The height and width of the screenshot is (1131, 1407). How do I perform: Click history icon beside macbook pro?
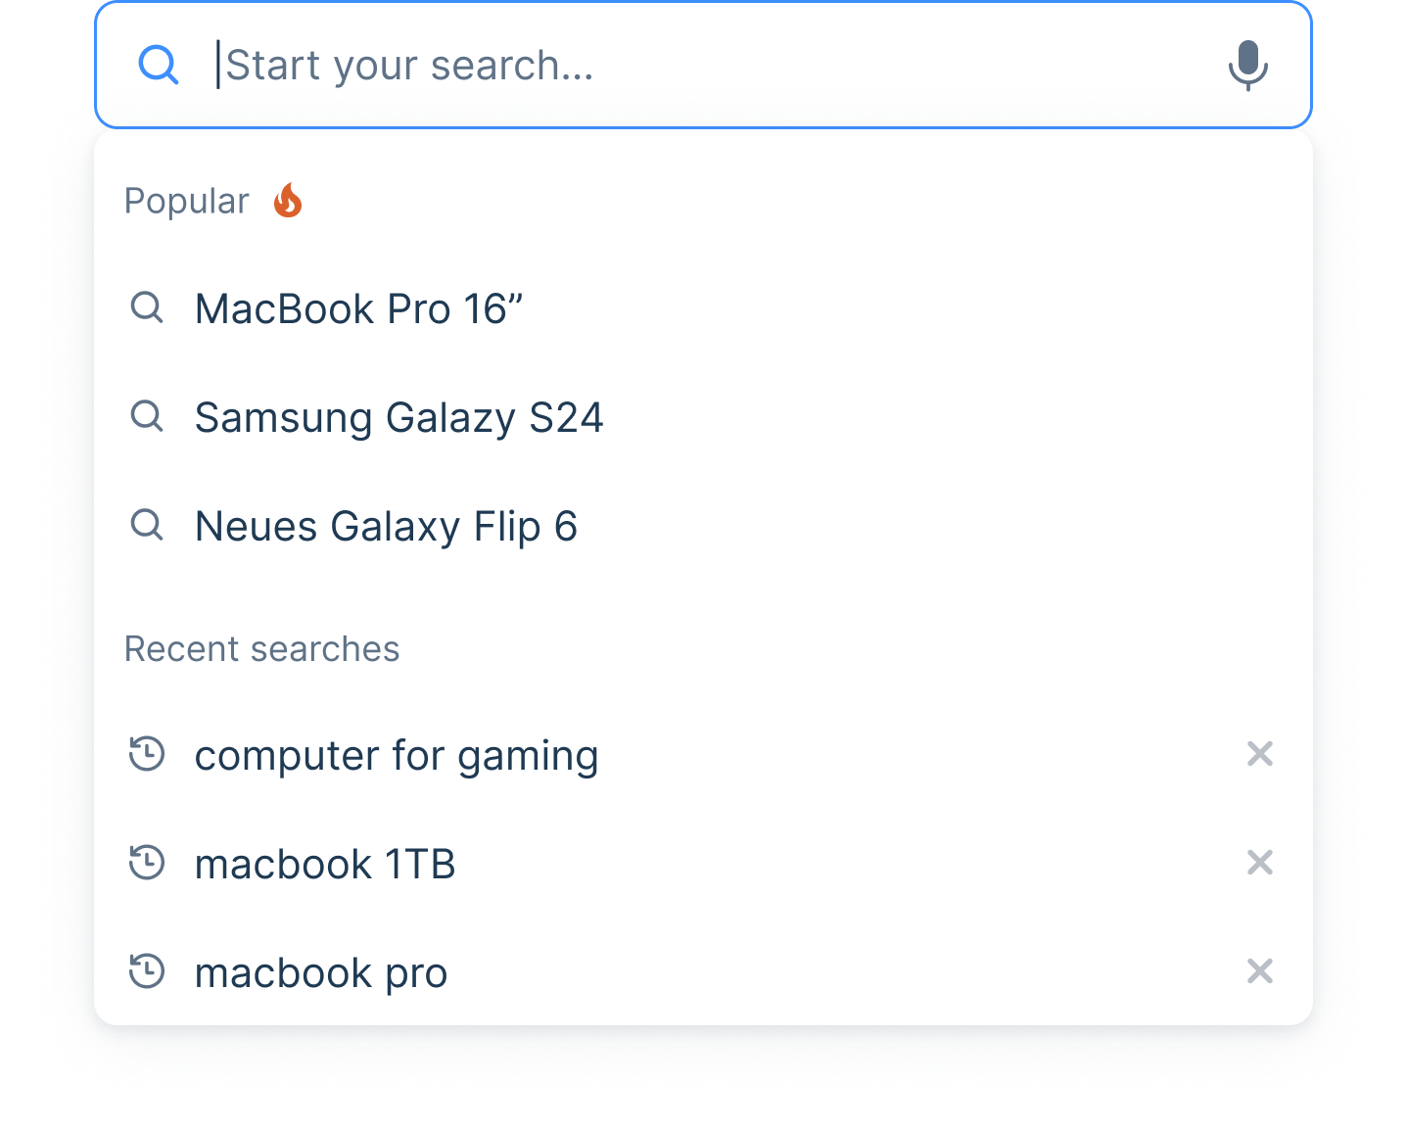click(x=147, y=971)
